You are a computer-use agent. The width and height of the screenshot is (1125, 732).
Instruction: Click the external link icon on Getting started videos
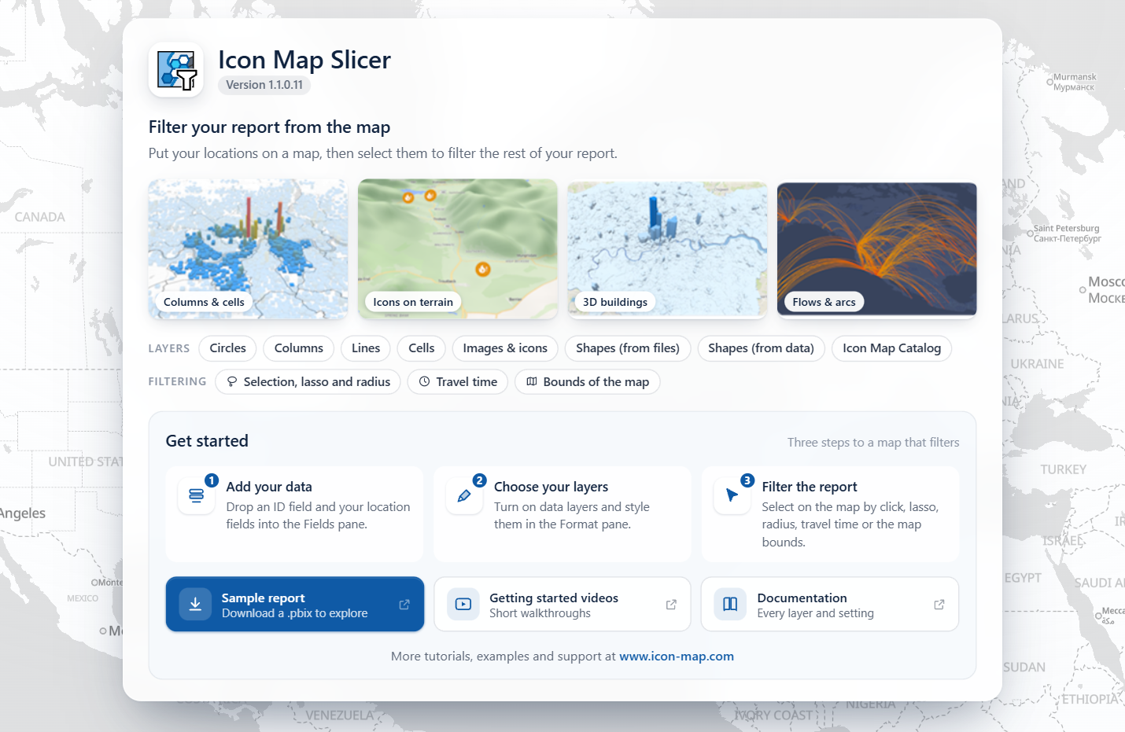(671, 605)
